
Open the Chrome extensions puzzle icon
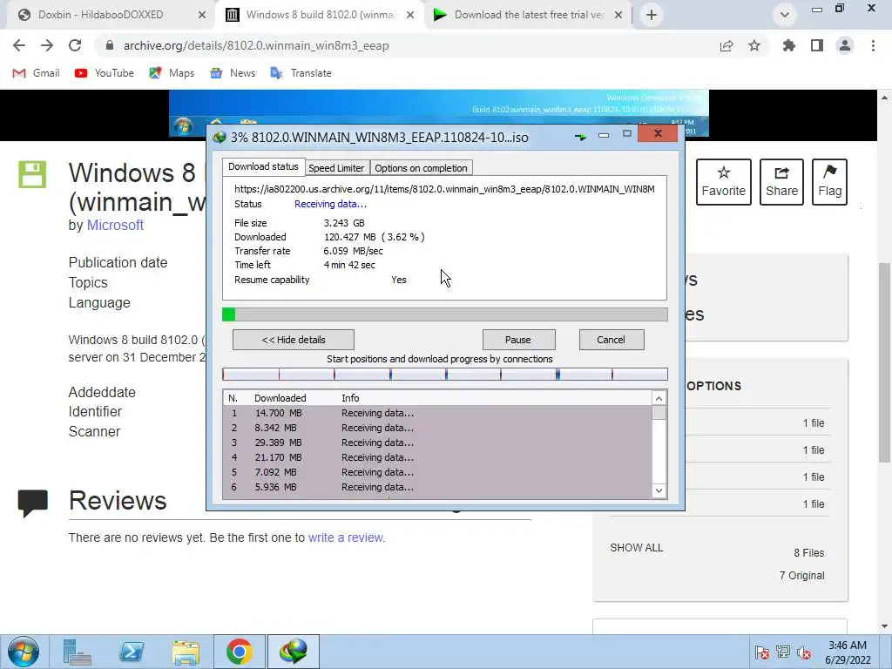tap(789, 45)
